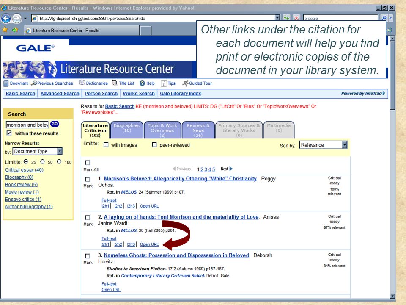This screenshot has height=305, width=406.
Task: Filter by Book review (5)
Action: 21,184
